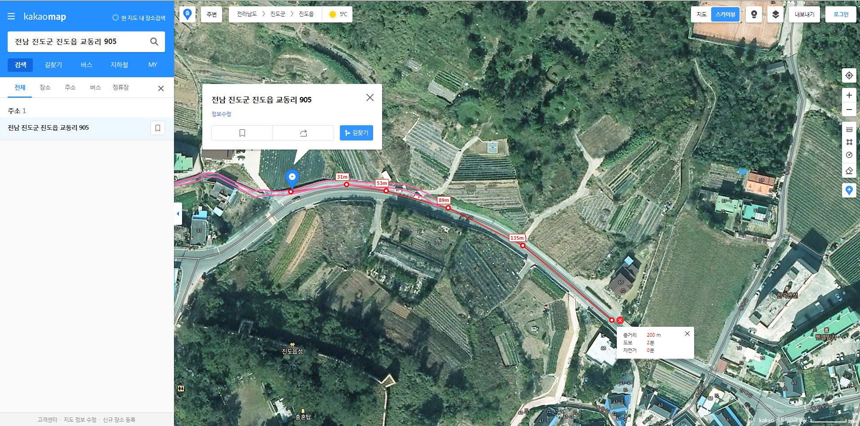Image resolution: width=860 pixels, height=426 pixels.
Task: Open the 전라남도 region dropdown
Action: point(247,14)
